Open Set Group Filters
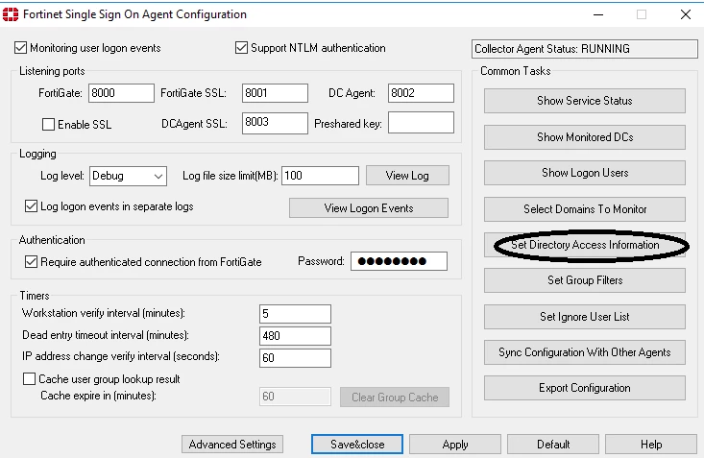The width and height of the screenshot is (704, 458). (x=585, y=280)
